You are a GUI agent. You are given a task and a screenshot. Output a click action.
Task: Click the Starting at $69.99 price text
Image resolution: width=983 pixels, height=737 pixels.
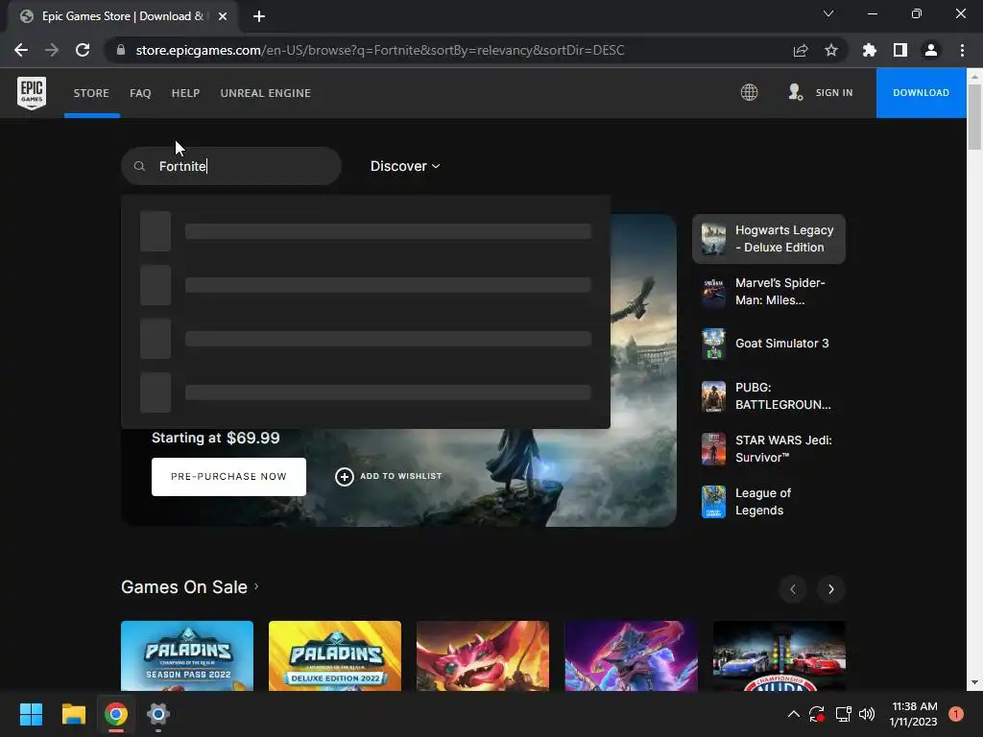[216, 438]
